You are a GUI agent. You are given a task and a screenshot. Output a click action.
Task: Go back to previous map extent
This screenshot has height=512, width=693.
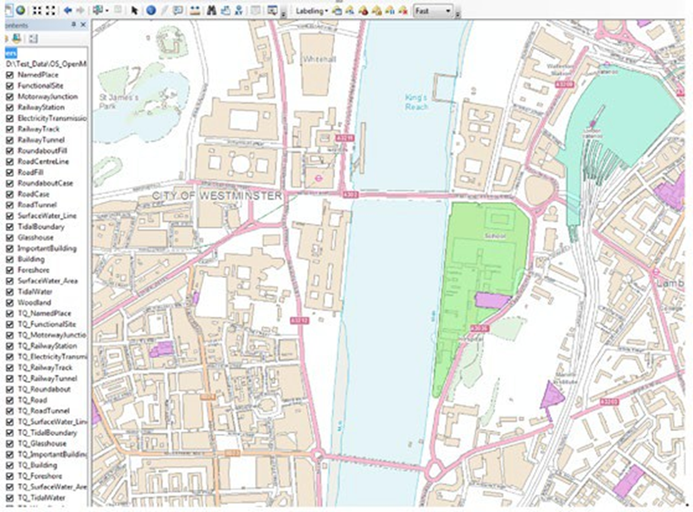click(x=67, y=11)
